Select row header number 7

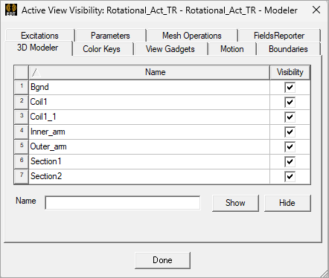click(22, 176)
